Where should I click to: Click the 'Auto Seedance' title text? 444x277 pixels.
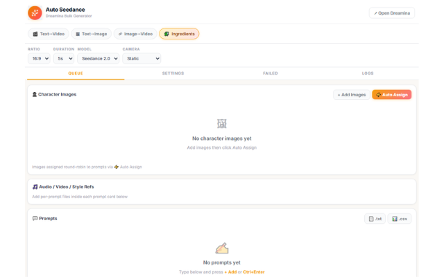click(65, 10)
